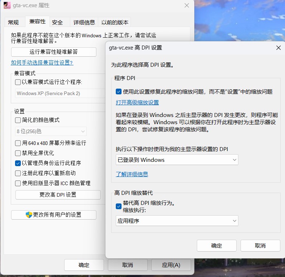This screenshot has height=277, width=285.
Task: Open the 以前的版本 tab
Action: click(x=115, y=22)
